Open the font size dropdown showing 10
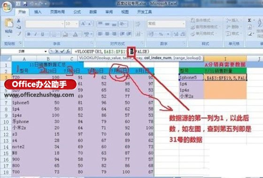The image size is (263, 178). tap(77, 24)
